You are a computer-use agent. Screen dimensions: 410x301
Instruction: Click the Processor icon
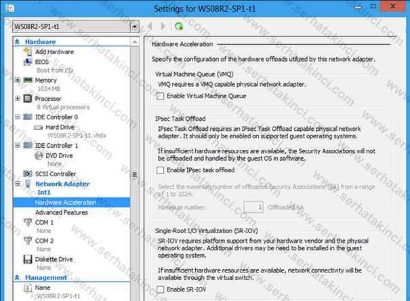(28, 98)
